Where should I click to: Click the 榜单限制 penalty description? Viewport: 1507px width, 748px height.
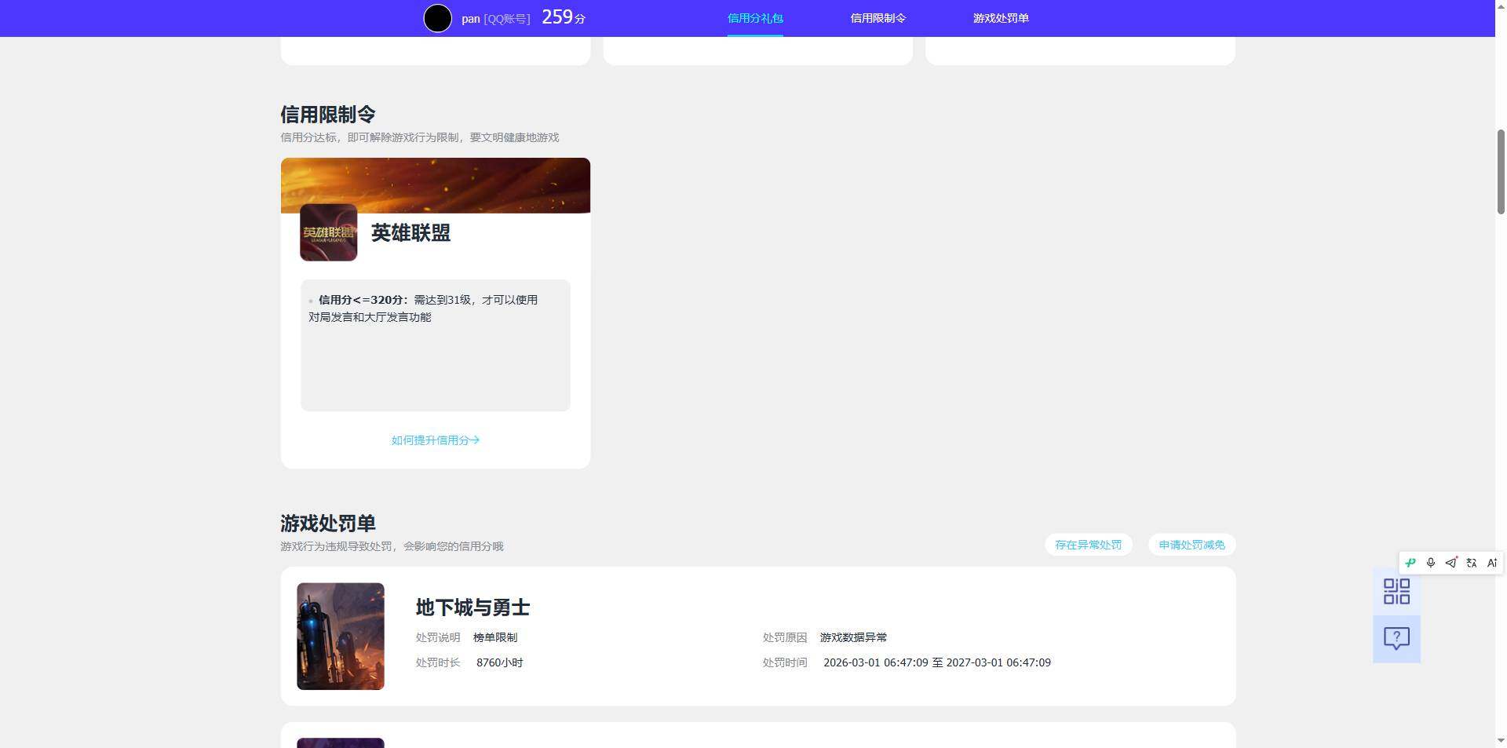(x=495, y=637)
